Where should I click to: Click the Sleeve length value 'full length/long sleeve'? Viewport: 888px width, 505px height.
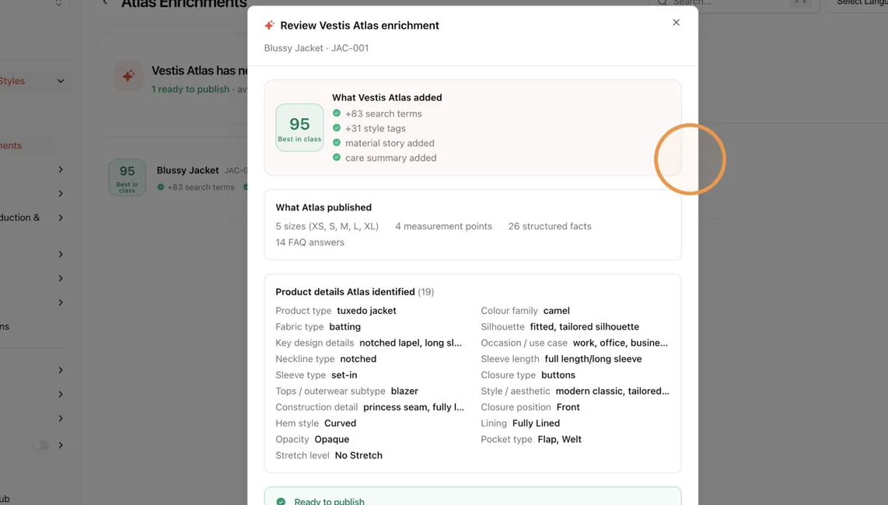(x=593, y=358)
